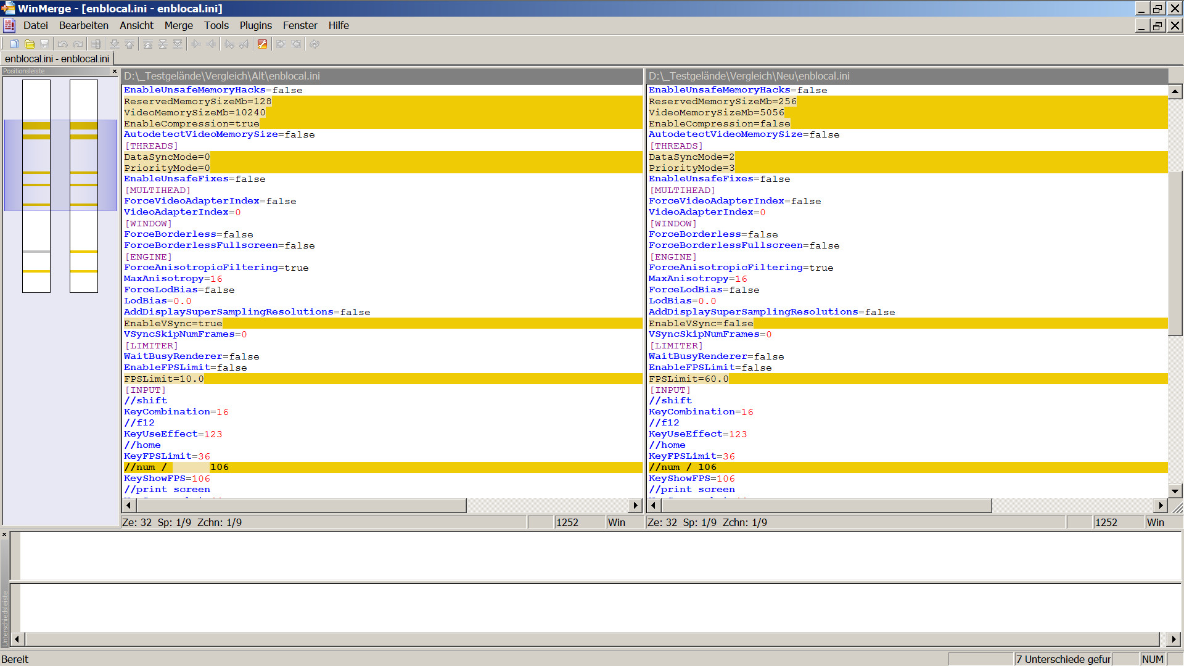1184x666 pixels.
Task: Click the Options wrench icon
Action: click(262, 44)
